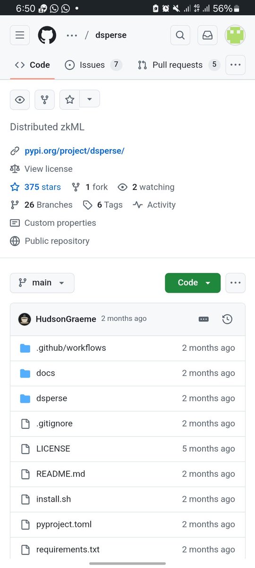Image resolution: width=255 pixels, height=568 pixels.
Task: Switch to the Pull requests tab
Action: point(178,65)
